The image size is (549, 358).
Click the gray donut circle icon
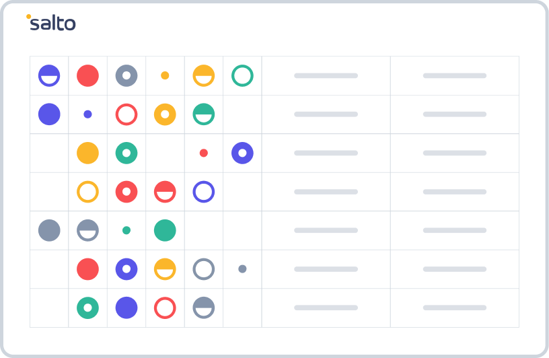point(126,75)
